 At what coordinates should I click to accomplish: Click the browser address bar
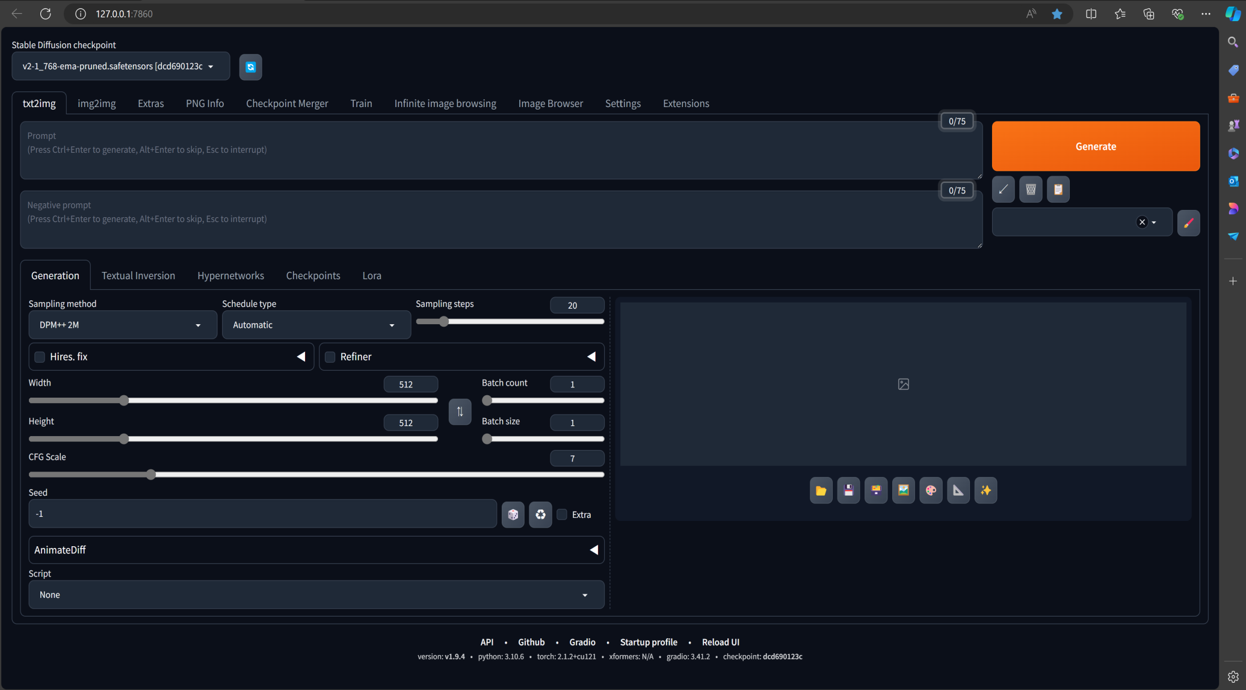[541, 14]
